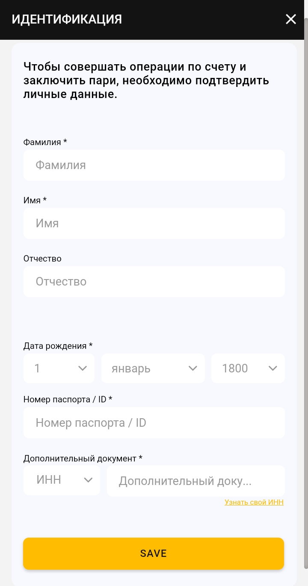
Task: Click the Фамилия input field
Action: tap(154, 165)
